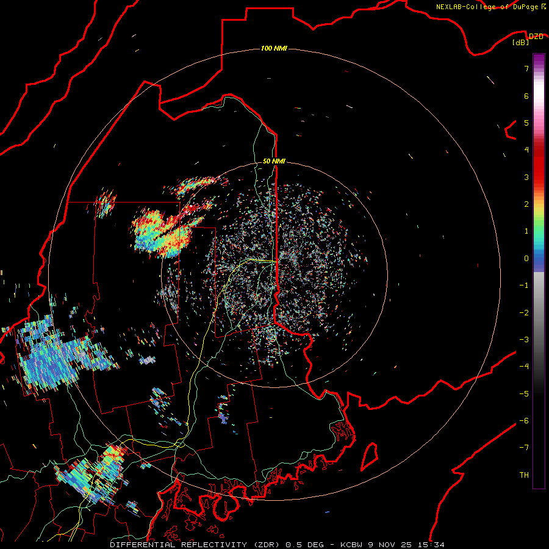The image size is (549, 549).
Task: Click the DZD legend title
Action: point(536,37)
